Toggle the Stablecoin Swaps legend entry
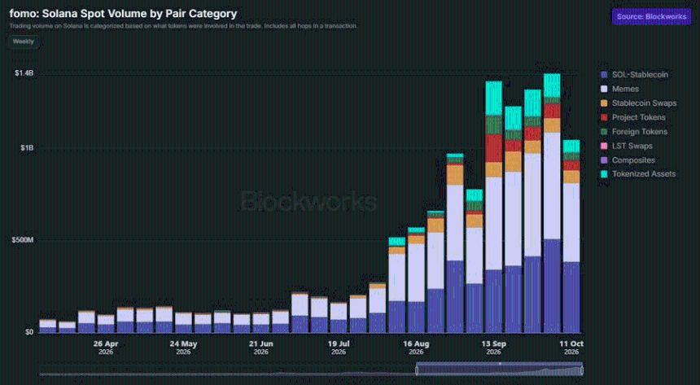Screen dimensions: 700x385 click(x=639, y=103)
